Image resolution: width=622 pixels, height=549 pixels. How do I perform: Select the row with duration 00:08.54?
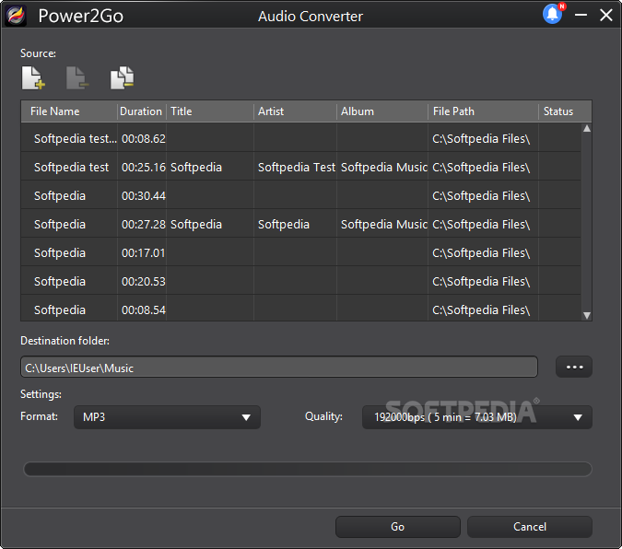[x=301, y=309]
